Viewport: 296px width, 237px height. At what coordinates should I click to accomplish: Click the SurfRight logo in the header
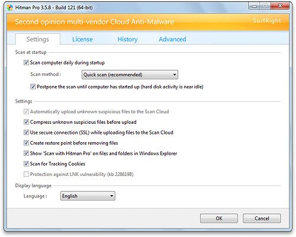pos(267,21)
